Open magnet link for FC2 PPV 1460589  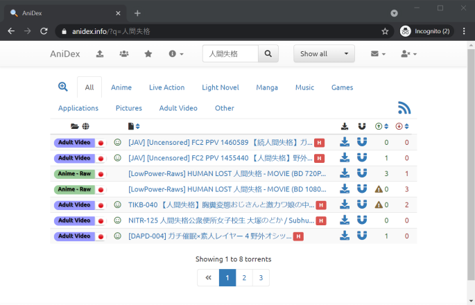[x=362, y=141]
